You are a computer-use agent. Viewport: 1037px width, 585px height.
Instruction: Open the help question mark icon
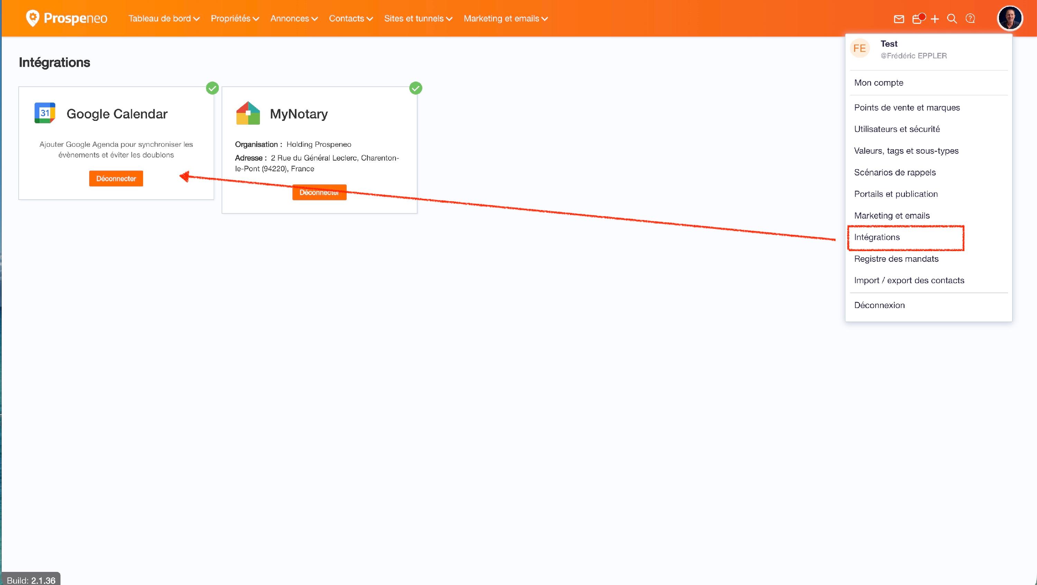tap(971, 19)
